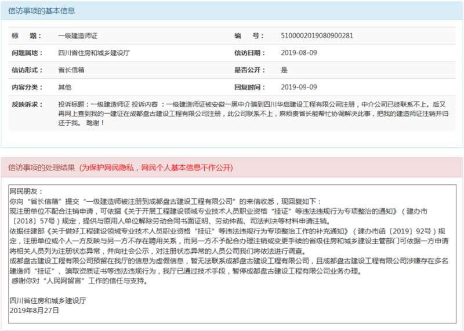
Task: Click the 回复时间 value 2019-09-09
Action: 299,87
